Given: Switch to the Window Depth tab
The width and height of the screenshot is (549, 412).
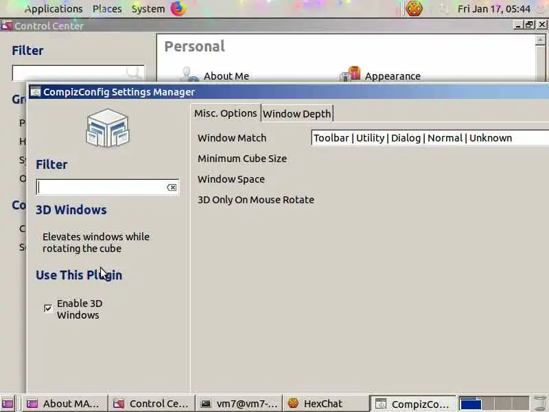Looking at the screenshot, I should (297, 114).
